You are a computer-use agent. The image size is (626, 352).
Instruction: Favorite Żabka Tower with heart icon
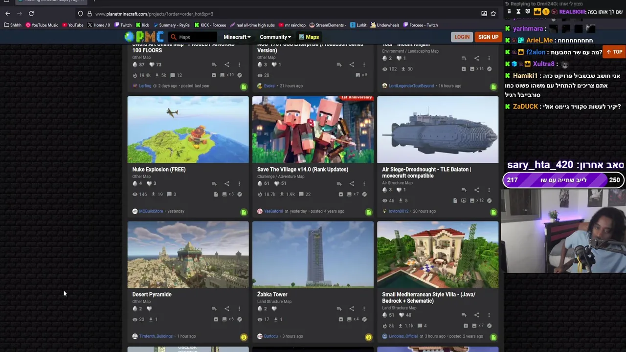coord(274,308)
